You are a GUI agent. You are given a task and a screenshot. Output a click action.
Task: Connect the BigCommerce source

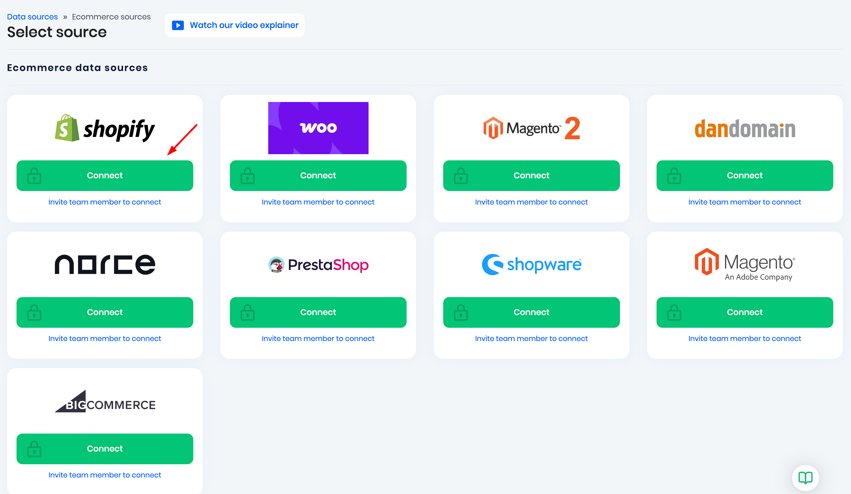pyautogui.click(x=105, y=448)
